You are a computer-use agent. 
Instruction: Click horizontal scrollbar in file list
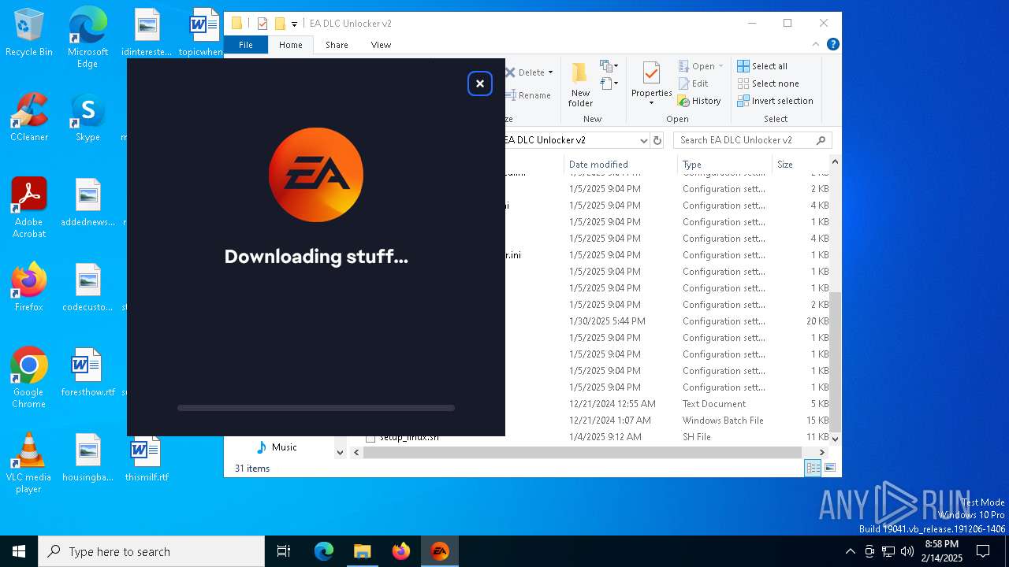[582, 452]
